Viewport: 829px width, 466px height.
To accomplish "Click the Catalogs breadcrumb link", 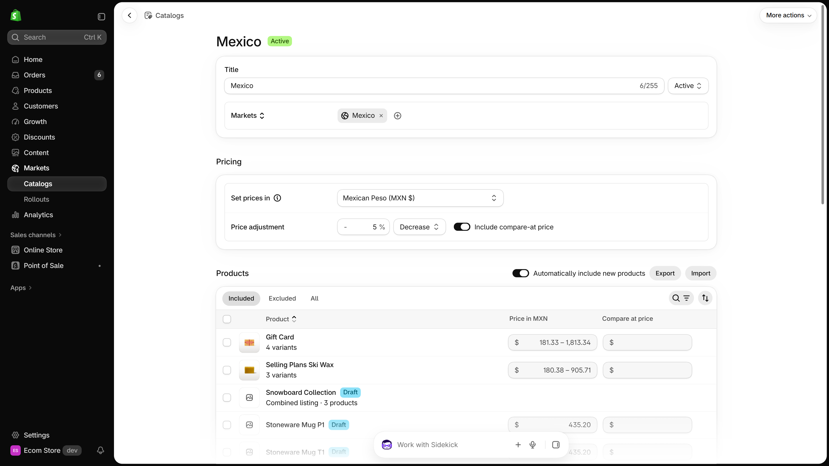I will [x=169, y=16].
